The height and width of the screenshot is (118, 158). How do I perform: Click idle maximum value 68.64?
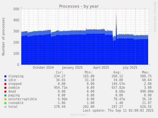(x=147, y=80)
